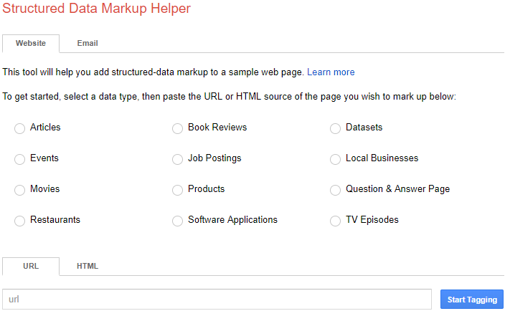Focus the url text field
The image size is (505, 311).
[217, 299]
